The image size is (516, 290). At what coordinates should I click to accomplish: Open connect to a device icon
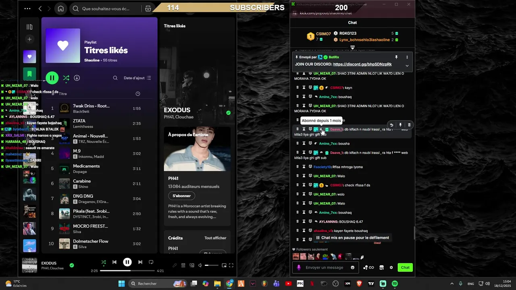click(192, 265)
